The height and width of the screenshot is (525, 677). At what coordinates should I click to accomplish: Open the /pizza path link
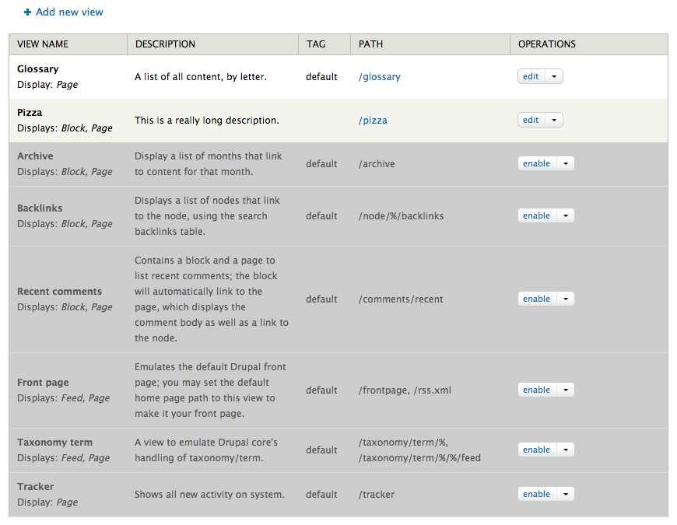[x=373, y=121]
